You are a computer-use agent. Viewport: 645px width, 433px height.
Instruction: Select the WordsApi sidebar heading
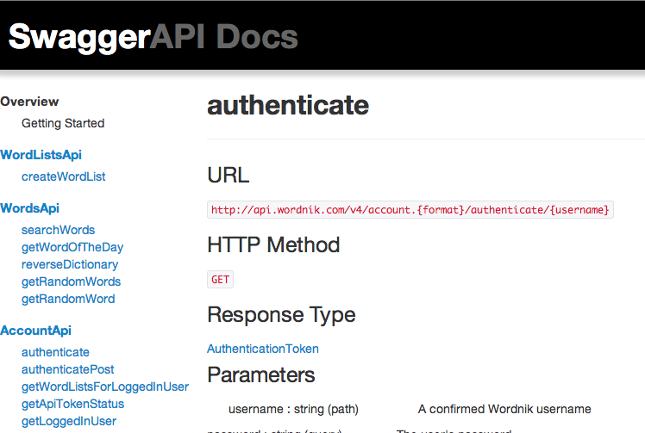[x=30, y=208]
